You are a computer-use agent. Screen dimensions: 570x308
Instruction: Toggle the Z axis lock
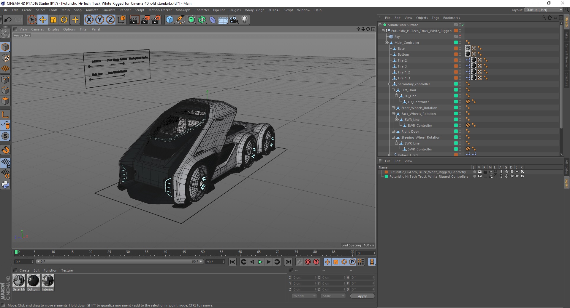pyautogui.click(x=110, y=20)
